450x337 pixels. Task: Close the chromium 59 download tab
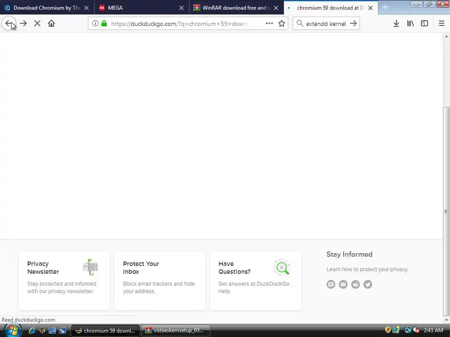tap(370, 8)
